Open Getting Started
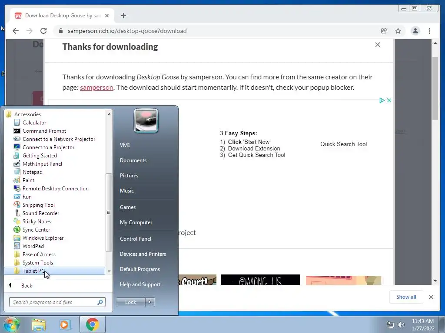Screen dimensions: 445x333 (x=40, y=156)
